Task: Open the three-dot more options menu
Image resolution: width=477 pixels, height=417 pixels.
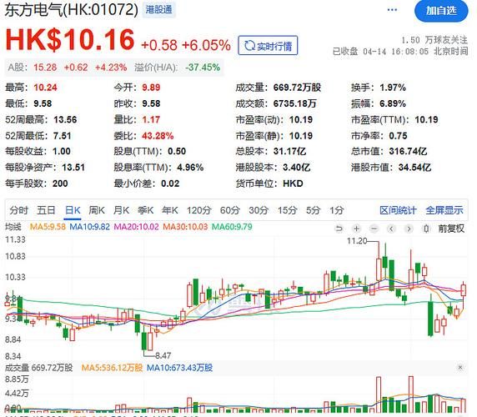Action: (x=392, y=10)
